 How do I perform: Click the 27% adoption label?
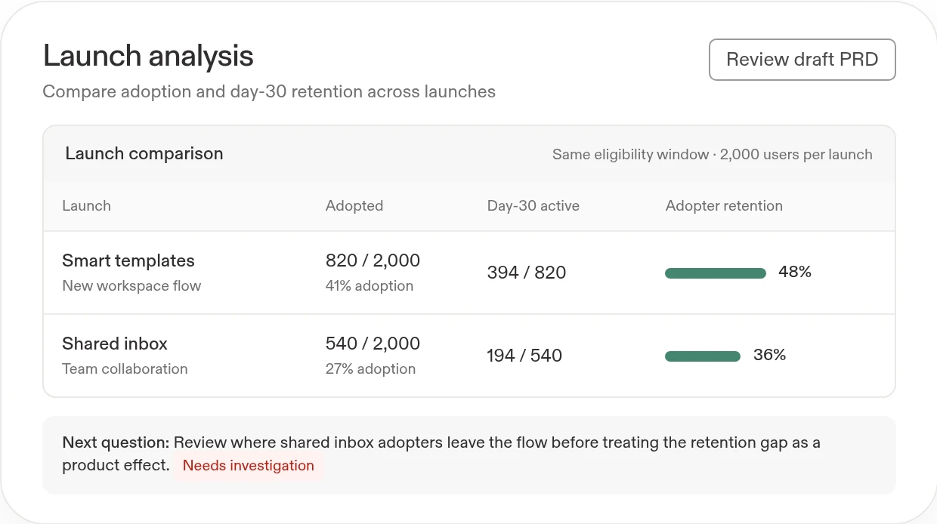[370, 369]
